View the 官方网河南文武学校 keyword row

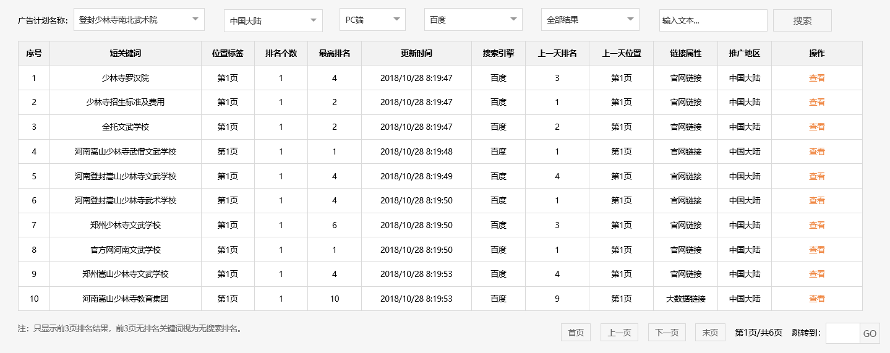pyautogui.click(x=816, y=250)
